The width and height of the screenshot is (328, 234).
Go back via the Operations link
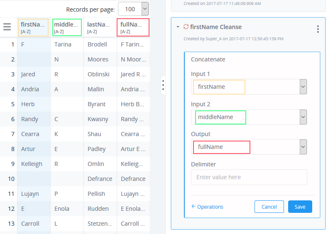[x=210, y=207]
